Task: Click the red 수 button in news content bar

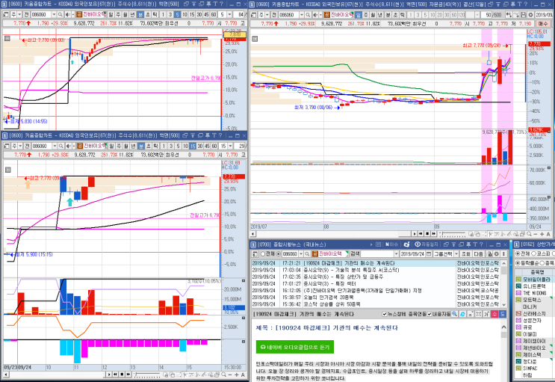Action: click(x=494, y=314)
